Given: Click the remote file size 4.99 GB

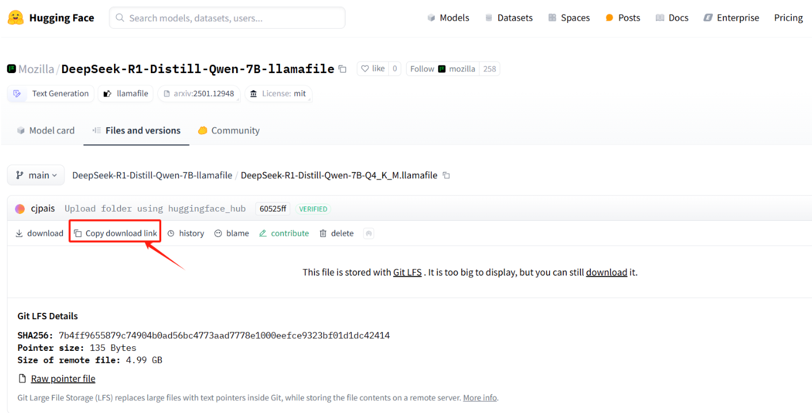Looking at the screenshot, I should 143,360.
